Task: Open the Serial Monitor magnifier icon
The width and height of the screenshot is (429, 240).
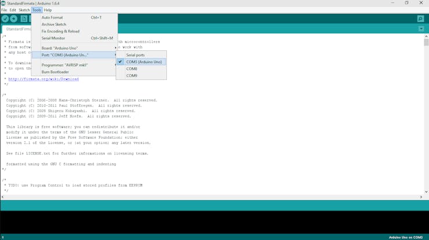Action: point(420,19)
